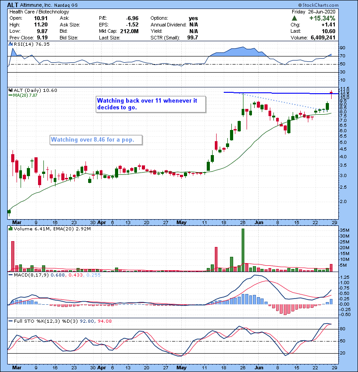Screen dimensions: 358x372
Task: Click the company name Altimmune, Inc.
Action: coord(36,5)
